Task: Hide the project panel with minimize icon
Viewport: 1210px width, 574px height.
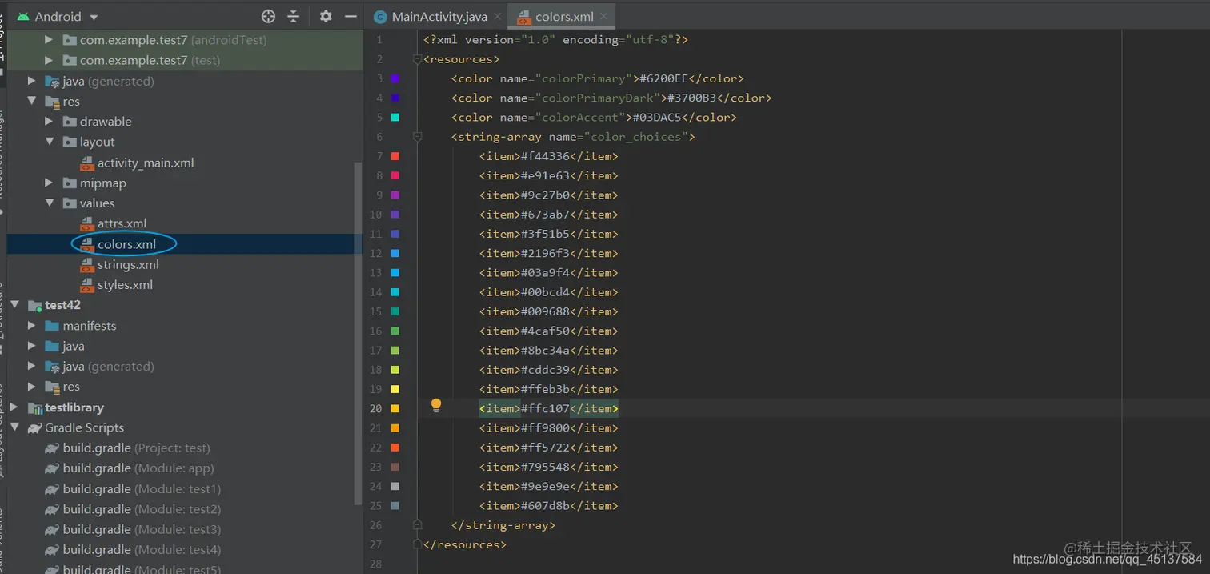Action: [351, 16]
